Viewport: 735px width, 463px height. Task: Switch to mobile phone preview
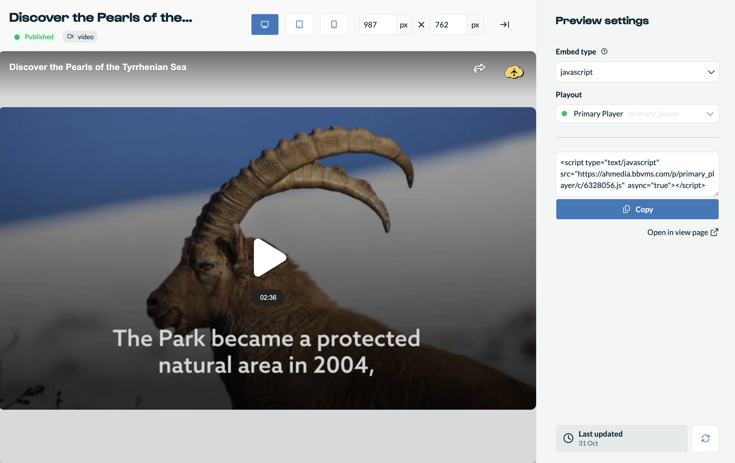(334, 24)
